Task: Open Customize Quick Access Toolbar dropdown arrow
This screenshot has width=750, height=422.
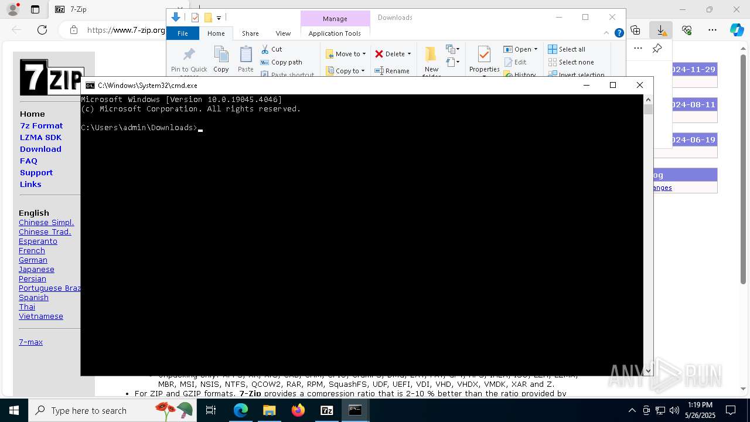Action: coord(219,18)
